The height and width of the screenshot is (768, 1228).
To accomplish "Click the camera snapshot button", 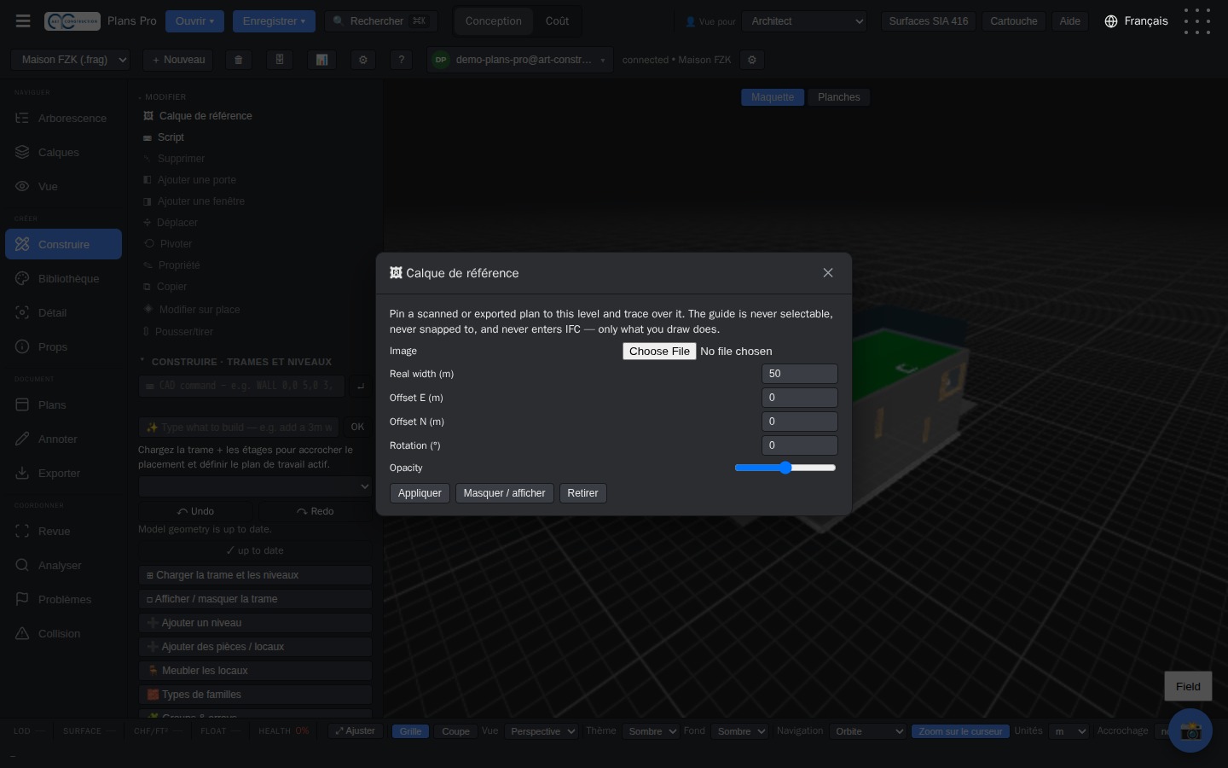I will coord(1190,730).
